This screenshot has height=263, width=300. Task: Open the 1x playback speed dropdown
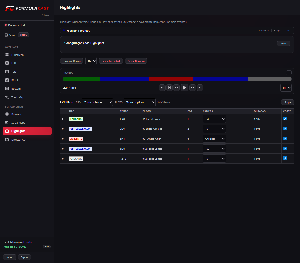[286, 88]
